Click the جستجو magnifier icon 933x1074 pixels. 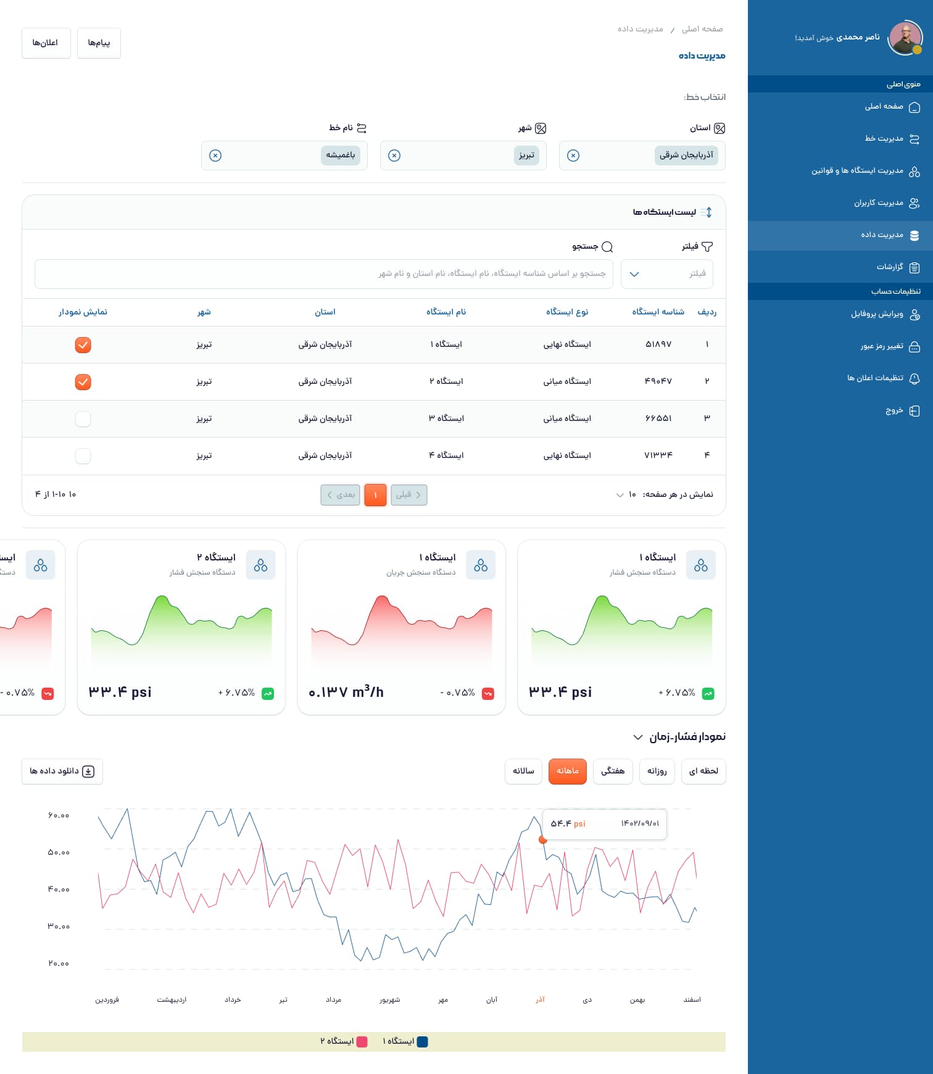[x=607, y=247]
